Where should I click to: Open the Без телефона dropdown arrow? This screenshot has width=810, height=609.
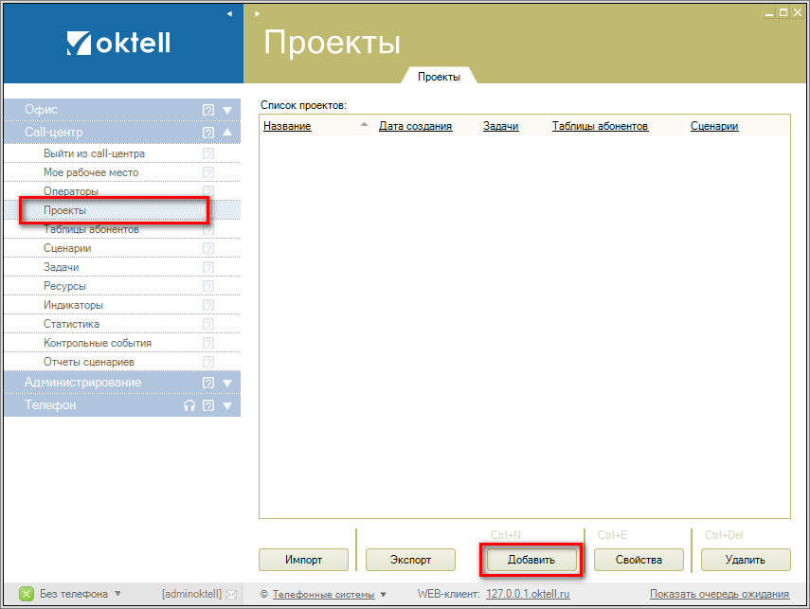tap(117, 594)
